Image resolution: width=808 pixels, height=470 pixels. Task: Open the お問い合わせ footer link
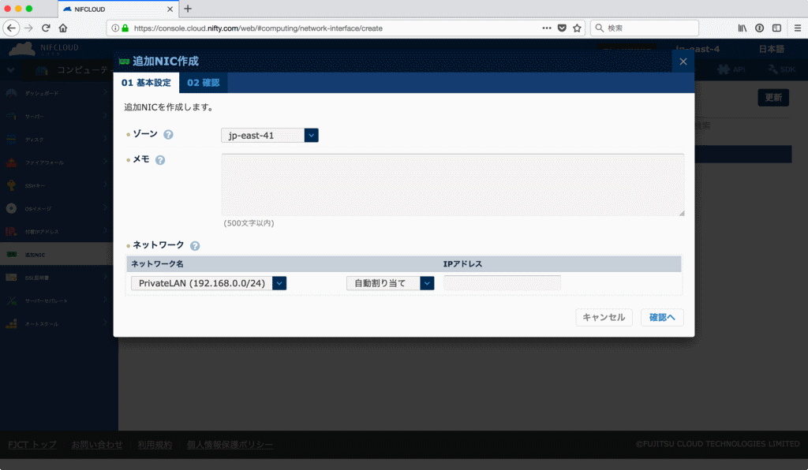point(97,445)
